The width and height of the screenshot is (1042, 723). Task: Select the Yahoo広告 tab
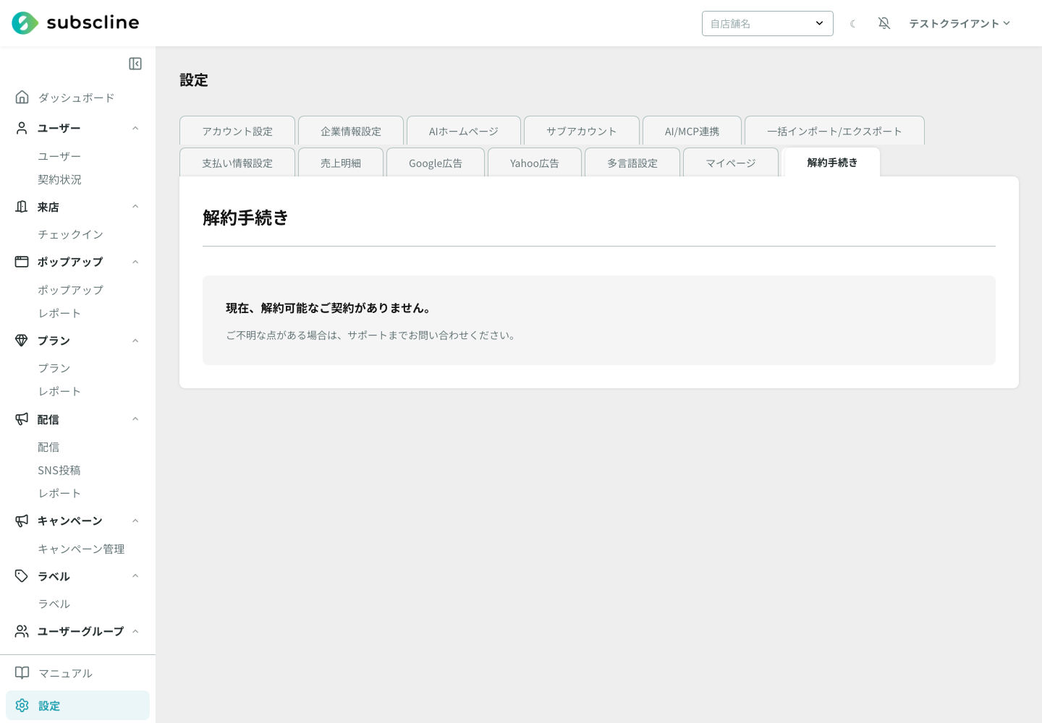535,163
